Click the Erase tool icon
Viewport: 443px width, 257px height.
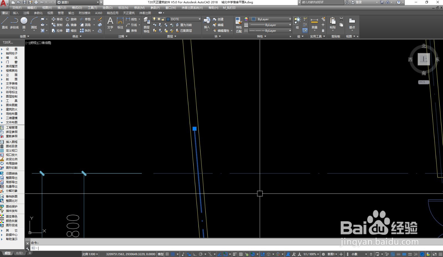(x=100, y=19)
